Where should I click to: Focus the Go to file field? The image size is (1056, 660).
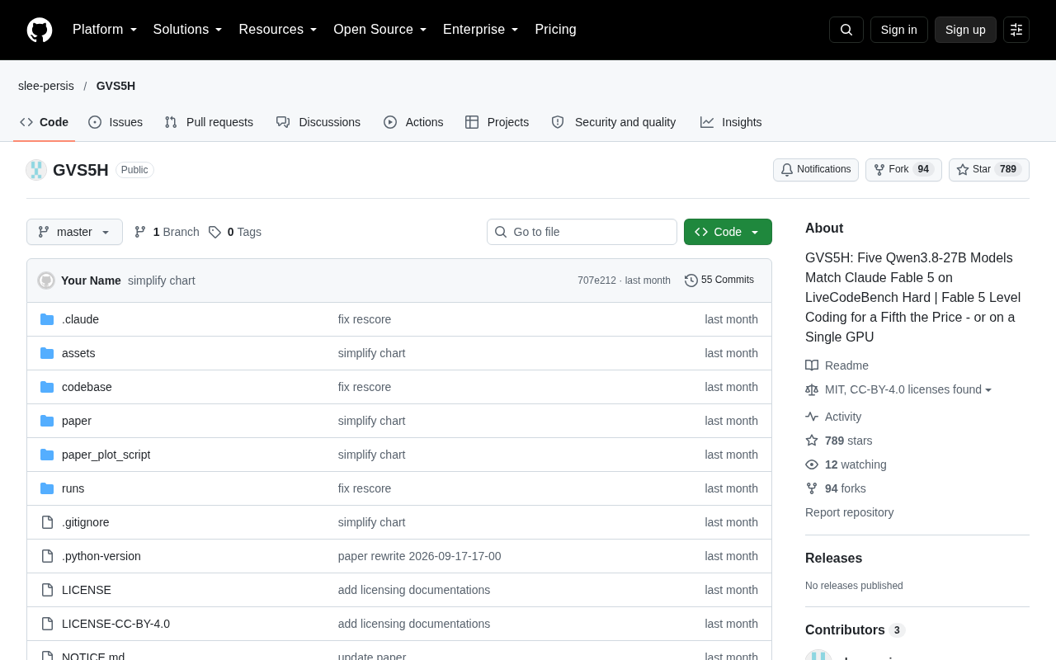(582, 232)
